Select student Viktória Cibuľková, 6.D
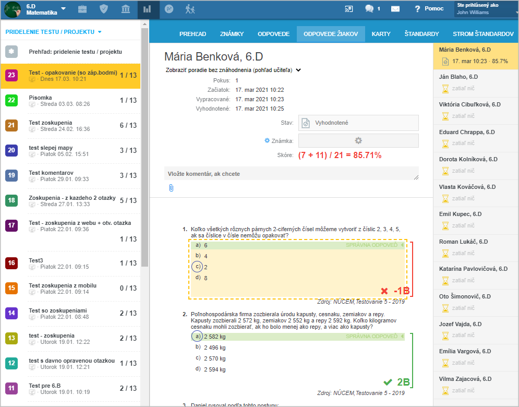519x407 pixels. point(476,110)
